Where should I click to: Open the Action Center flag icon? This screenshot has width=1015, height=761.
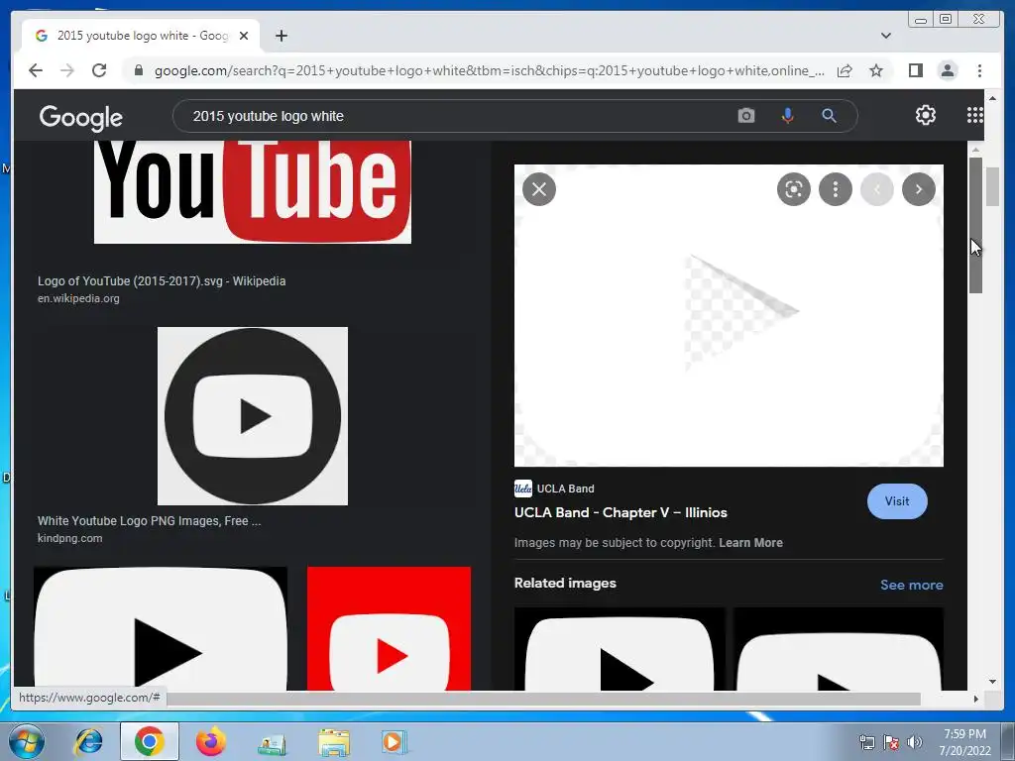[891, 741]
